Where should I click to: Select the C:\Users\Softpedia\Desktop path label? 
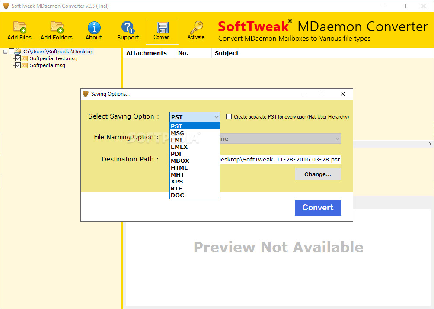tap(58, 51)
